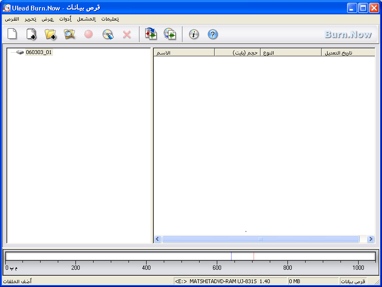
Task: Click the red burn/record button
Action: point(88,34)
